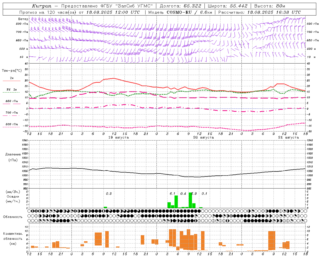Viewport: 320px width, 256px height.
Task: Click the Конвективн. convective cloud label
Action: click(x=13, y=234)
